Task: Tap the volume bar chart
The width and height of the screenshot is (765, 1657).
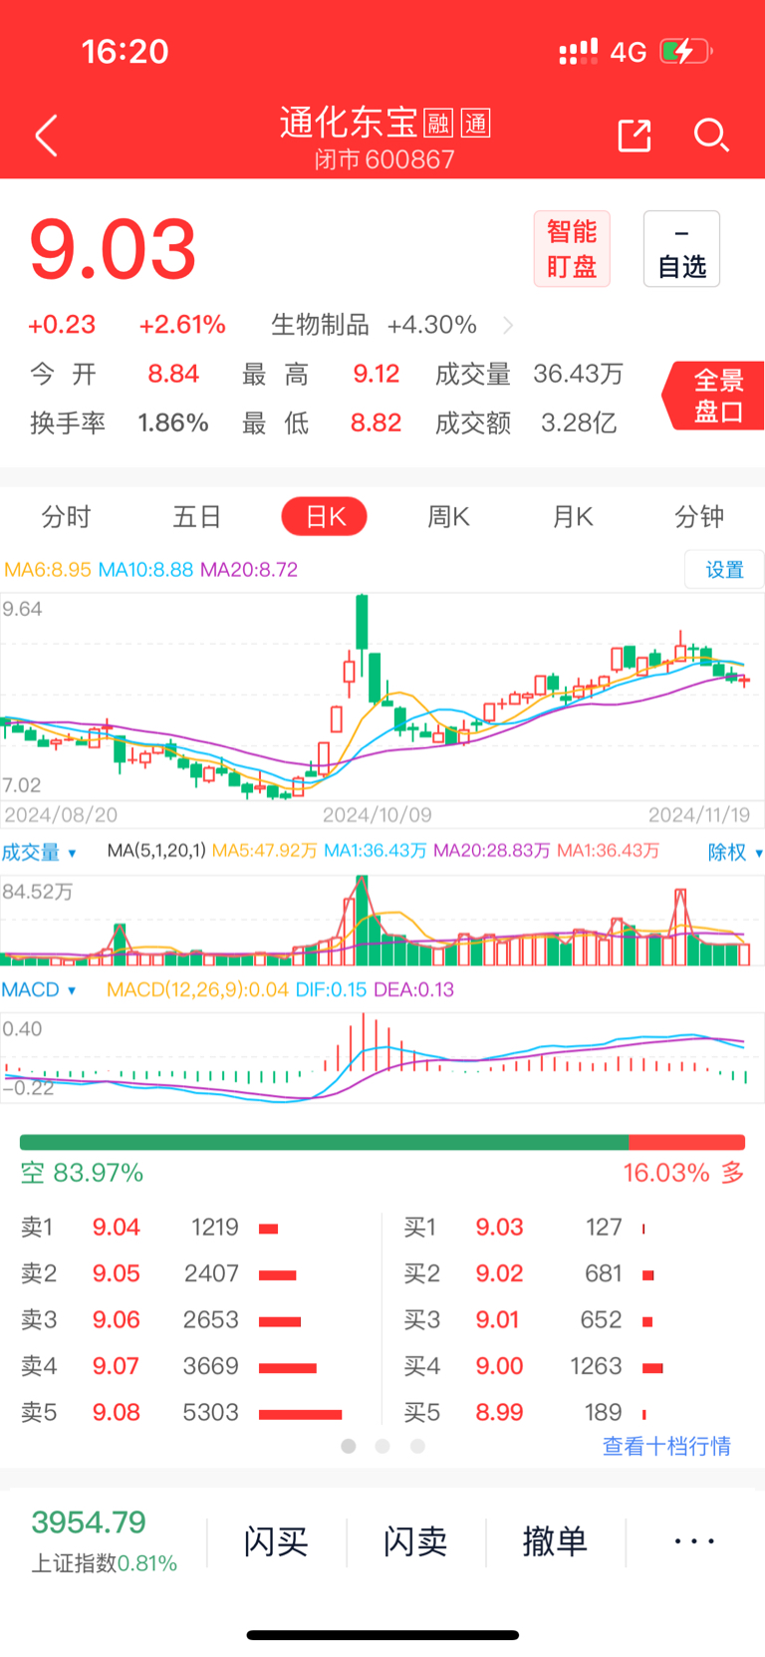Action: coord(382,921)
